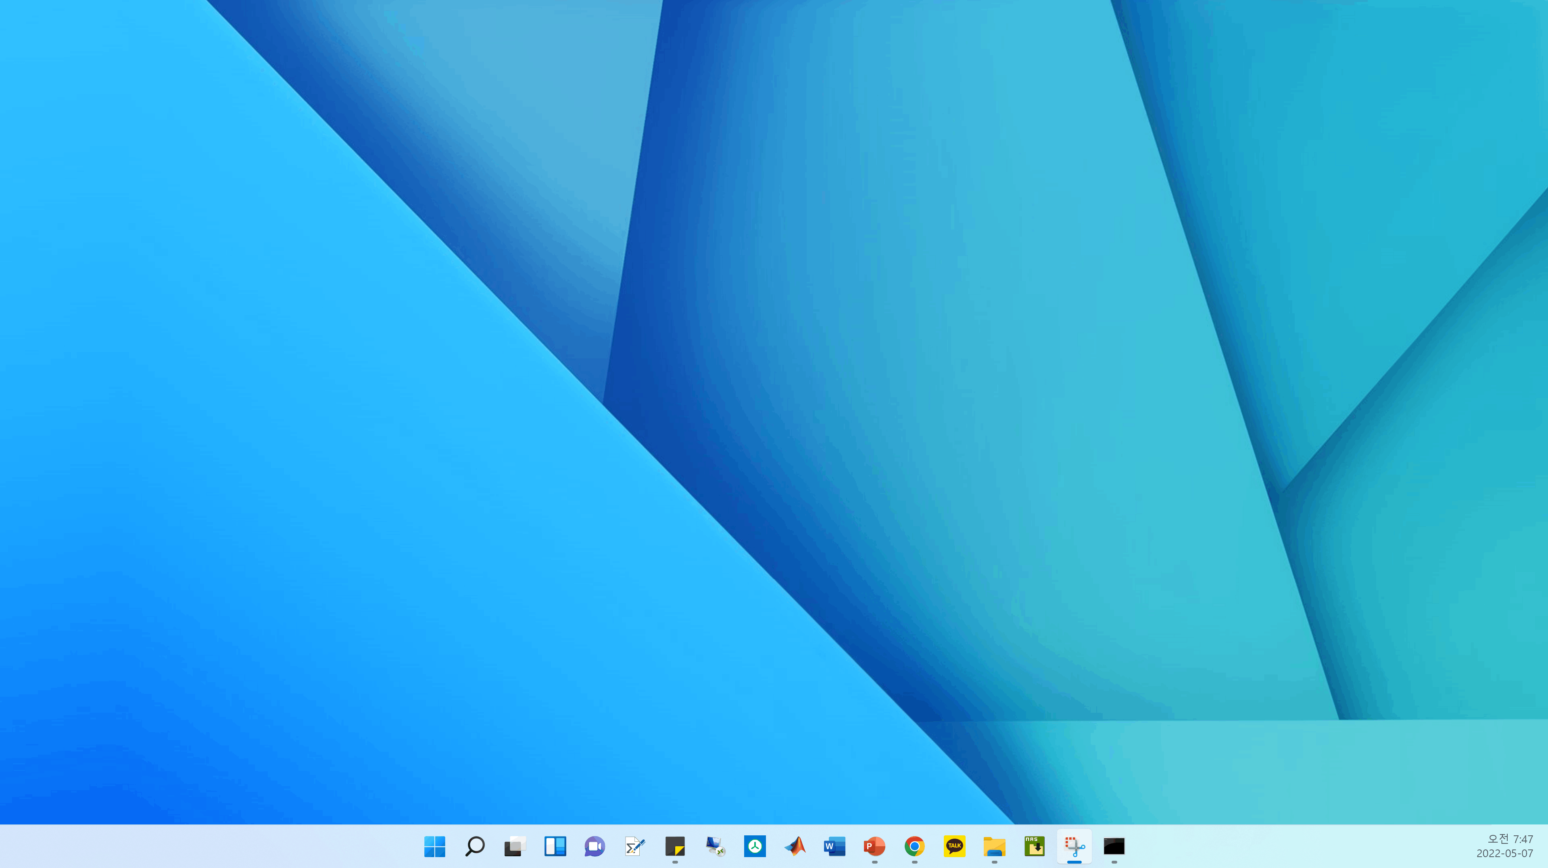Open KakaoTalk from taskbar
This screenshot has width=1548, height=868.
pyautogui.click(x=954, y=846)
